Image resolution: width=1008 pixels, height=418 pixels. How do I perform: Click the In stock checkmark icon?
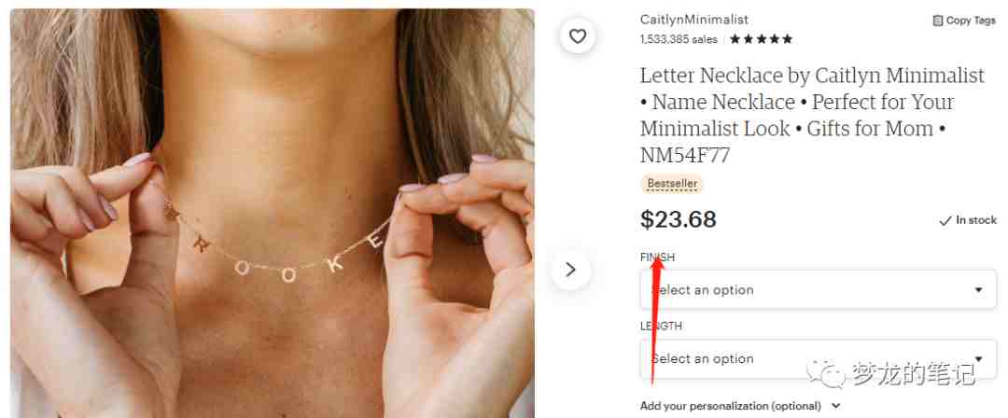point(945,221)
